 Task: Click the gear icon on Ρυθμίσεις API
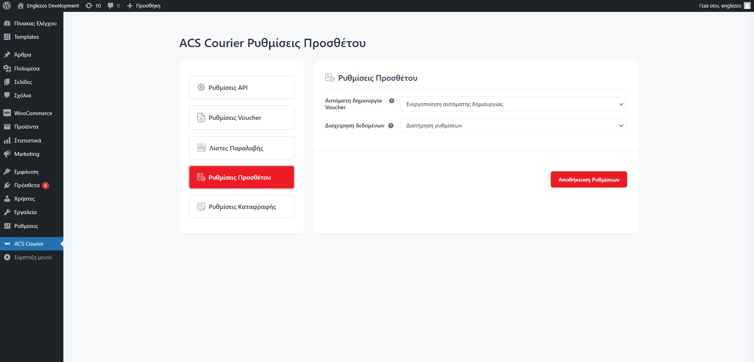click(x=201, y=87)
